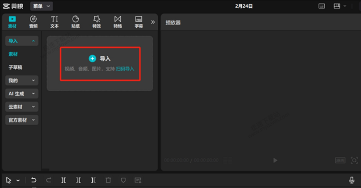This screenshot has height=188, width=361.
Task: Select the 子草稿 sidebar item
Action: 15,67
